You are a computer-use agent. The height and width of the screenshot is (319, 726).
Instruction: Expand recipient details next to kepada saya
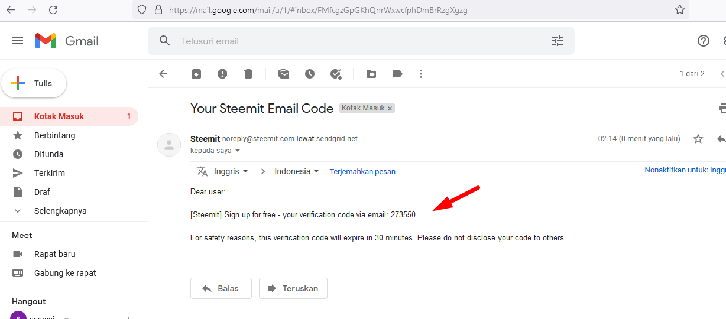(x=238, y=151)
